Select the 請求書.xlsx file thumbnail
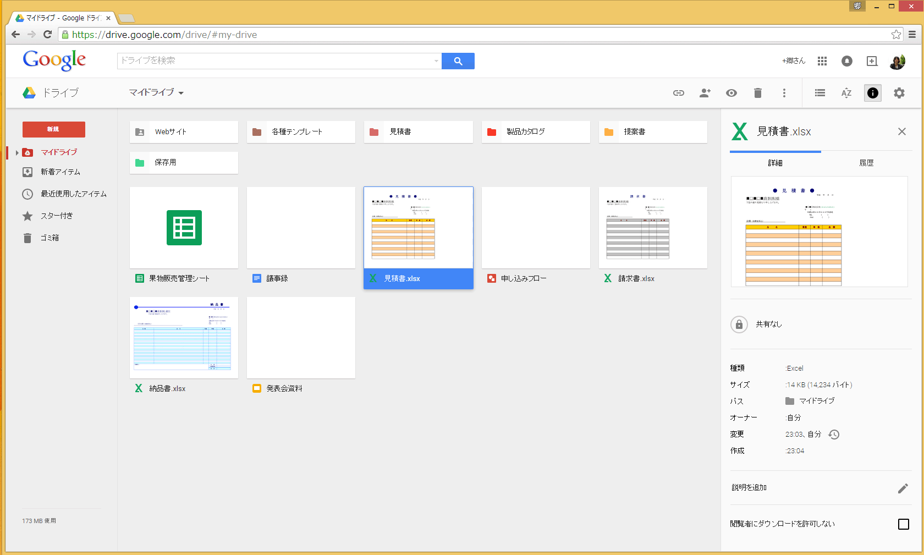This screenshot has height=555, width=924. 652,228
